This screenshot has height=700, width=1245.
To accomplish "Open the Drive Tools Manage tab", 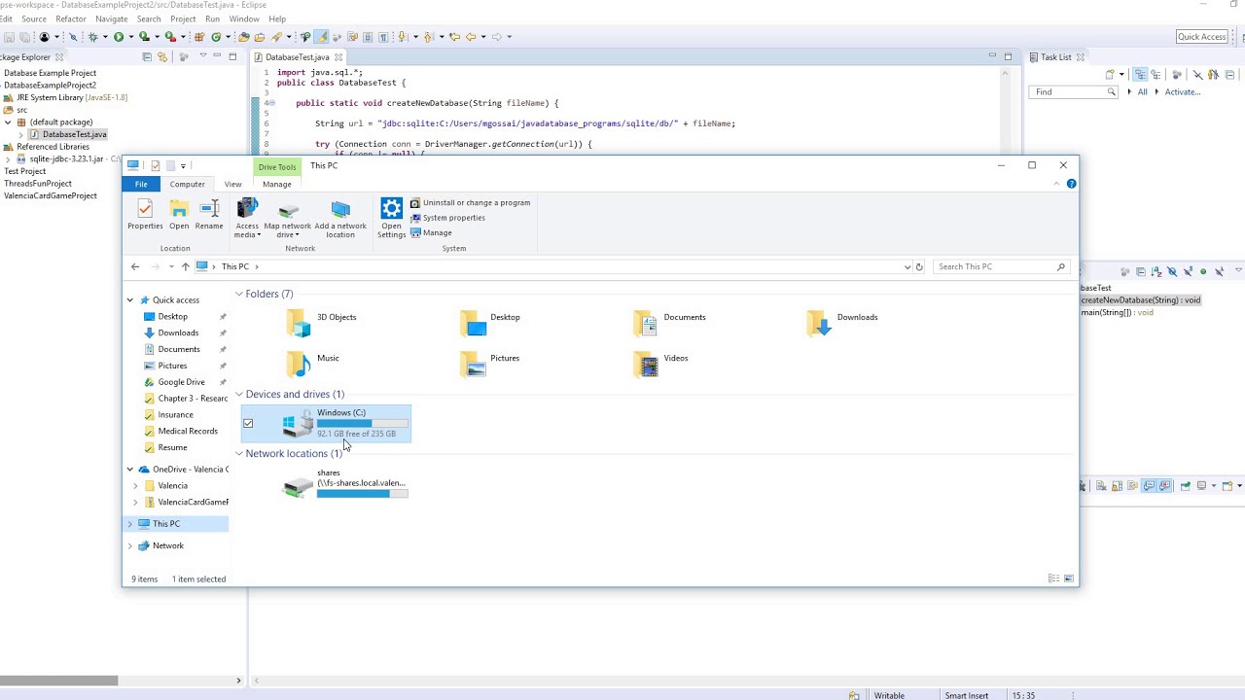I will 276,184.
